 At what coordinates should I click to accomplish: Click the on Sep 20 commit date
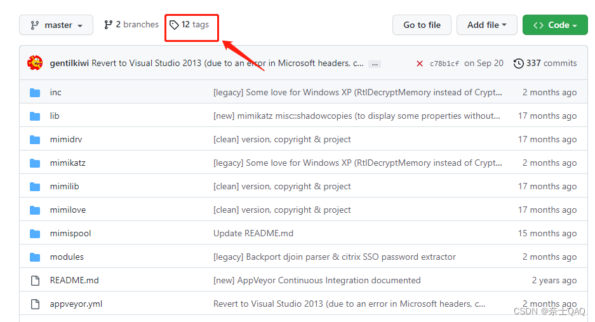tap(484, 63)
